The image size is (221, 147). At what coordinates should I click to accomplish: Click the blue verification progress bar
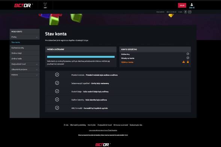pyautogui.click(x=81, y=57)
